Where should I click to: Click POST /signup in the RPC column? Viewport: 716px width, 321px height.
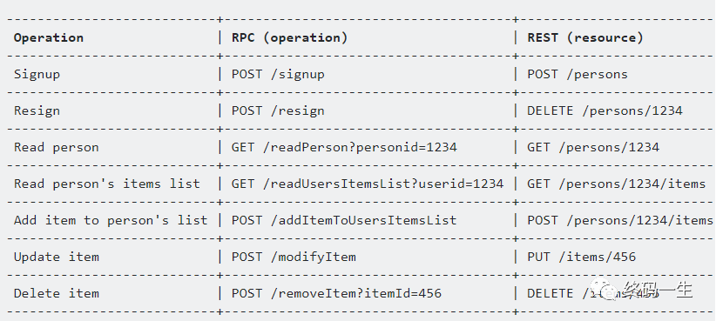(278, 74)
